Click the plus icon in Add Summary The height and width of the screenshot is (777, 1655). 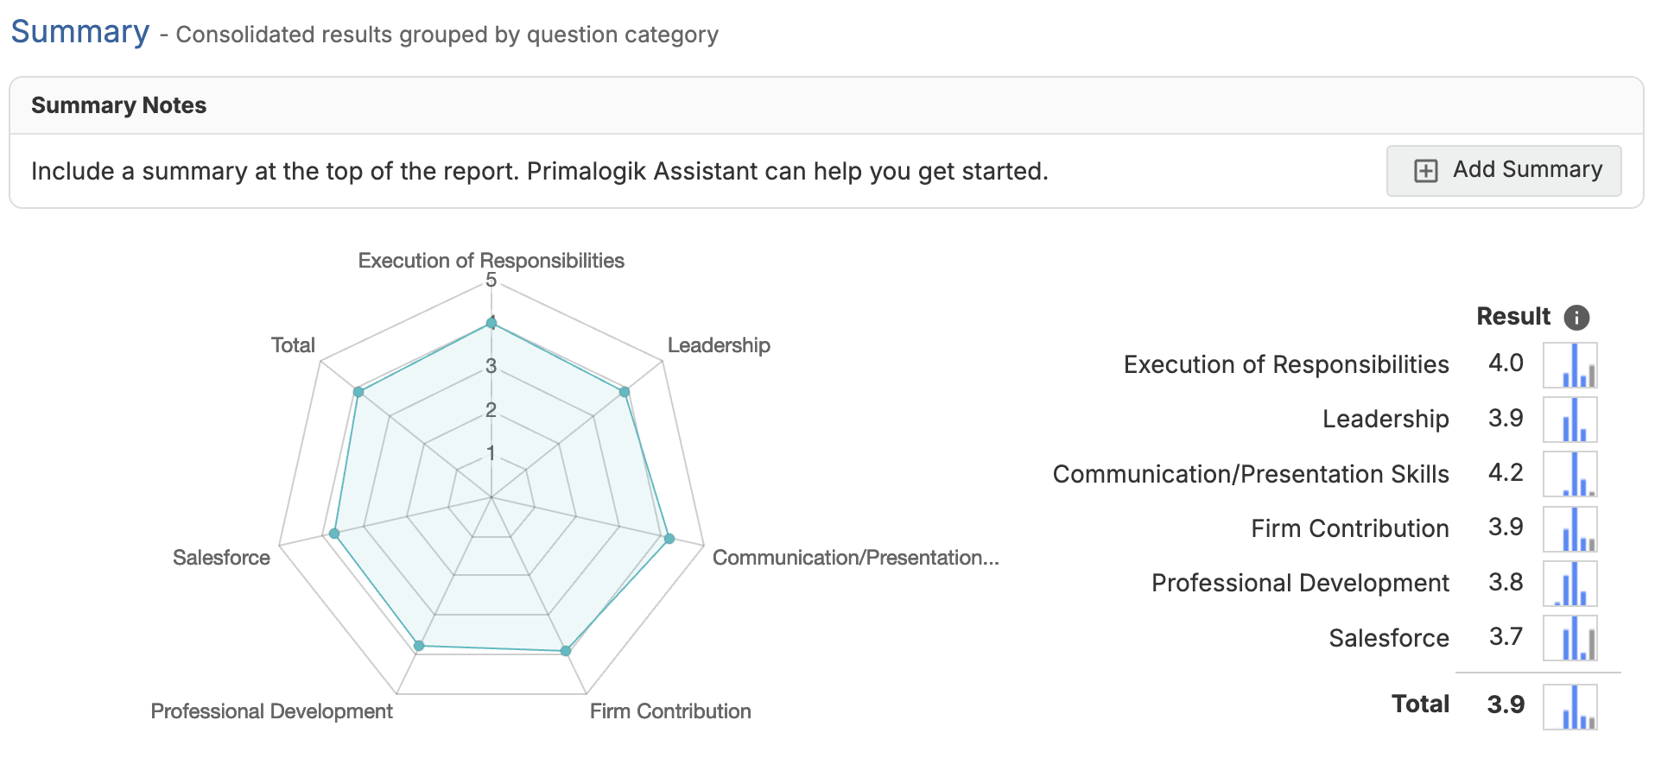pos(1425,171)
